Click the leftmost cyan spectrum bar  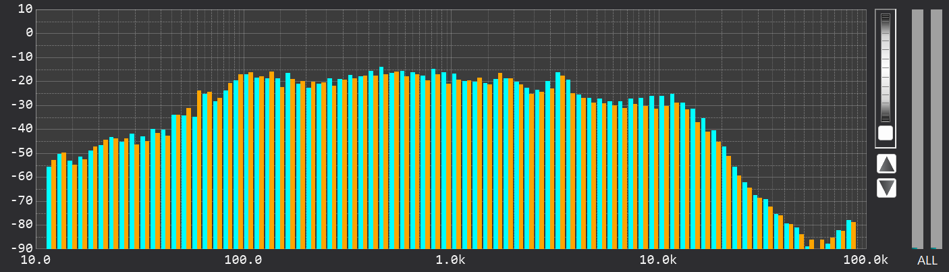click(x=49, y=207)
